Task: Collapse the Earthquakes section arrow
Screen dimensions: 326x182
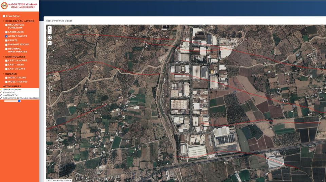Action: 3,57
